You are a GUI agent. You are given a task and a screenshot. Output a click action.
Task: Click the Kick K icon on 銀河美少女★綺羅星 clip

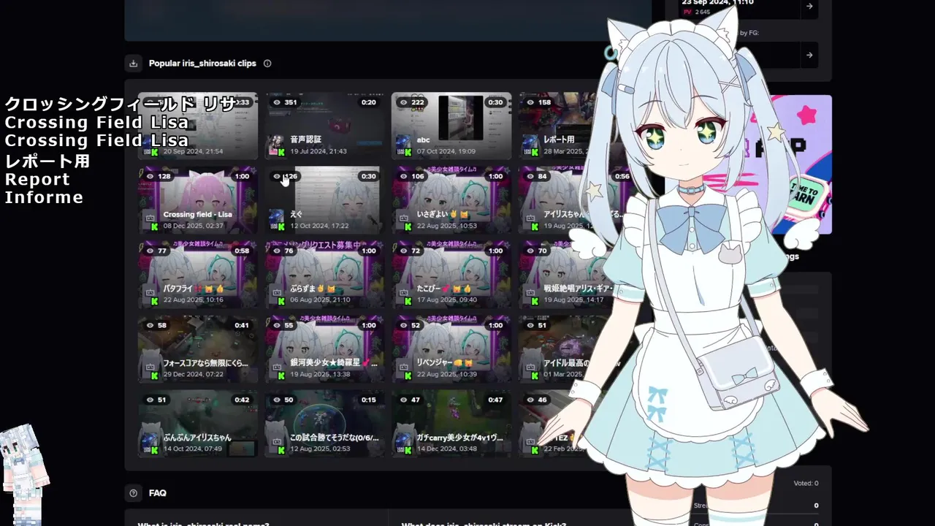point(281,376)
